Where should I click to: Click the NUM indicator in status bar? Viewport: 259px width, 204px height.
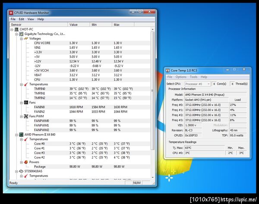(x=137, y=183)
